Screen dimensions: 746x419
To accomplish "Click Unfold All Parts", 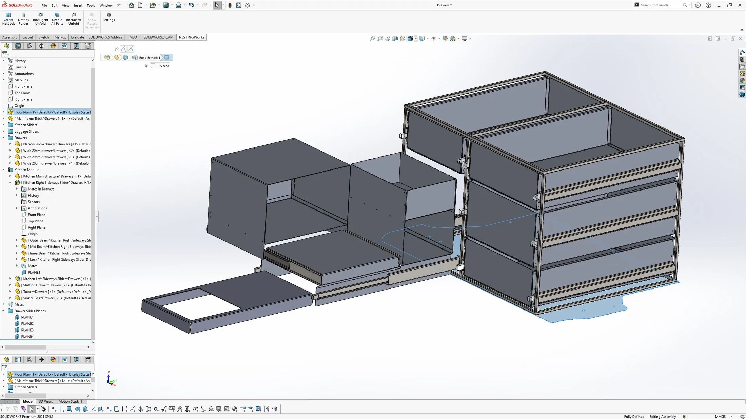I will pyautogui.click(x=57, y=19).
